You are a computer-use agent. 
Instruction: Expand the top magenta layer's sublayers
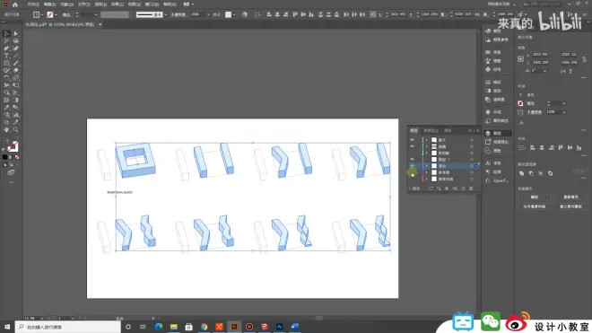click(427, 140)
